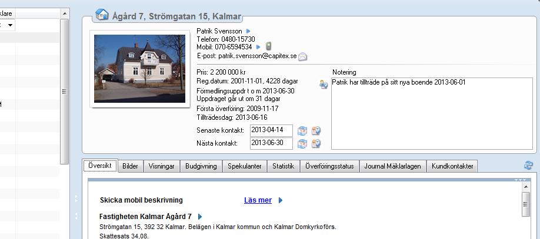
Task: Click the Nästa kontakt date field
Action: [271, 143]
